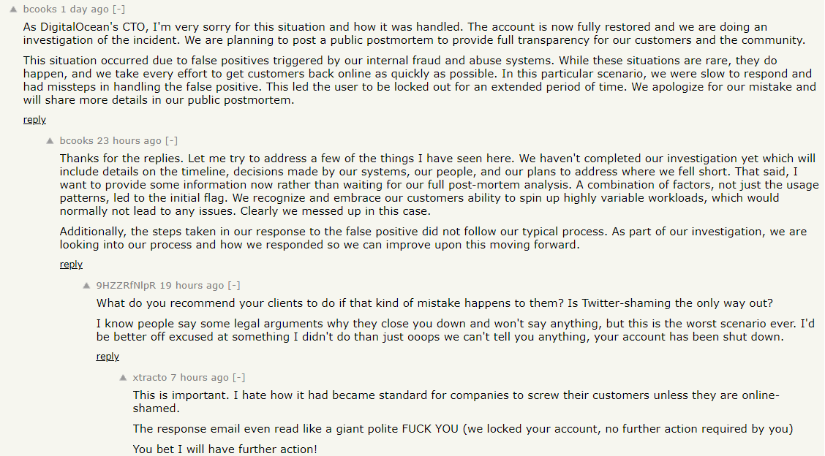Image resolution: width=825 pixels, height=456 pixels.
Task: Open the "23 hours ago" comment permalink
Action: pyautogui.click(x=129, y=140)
